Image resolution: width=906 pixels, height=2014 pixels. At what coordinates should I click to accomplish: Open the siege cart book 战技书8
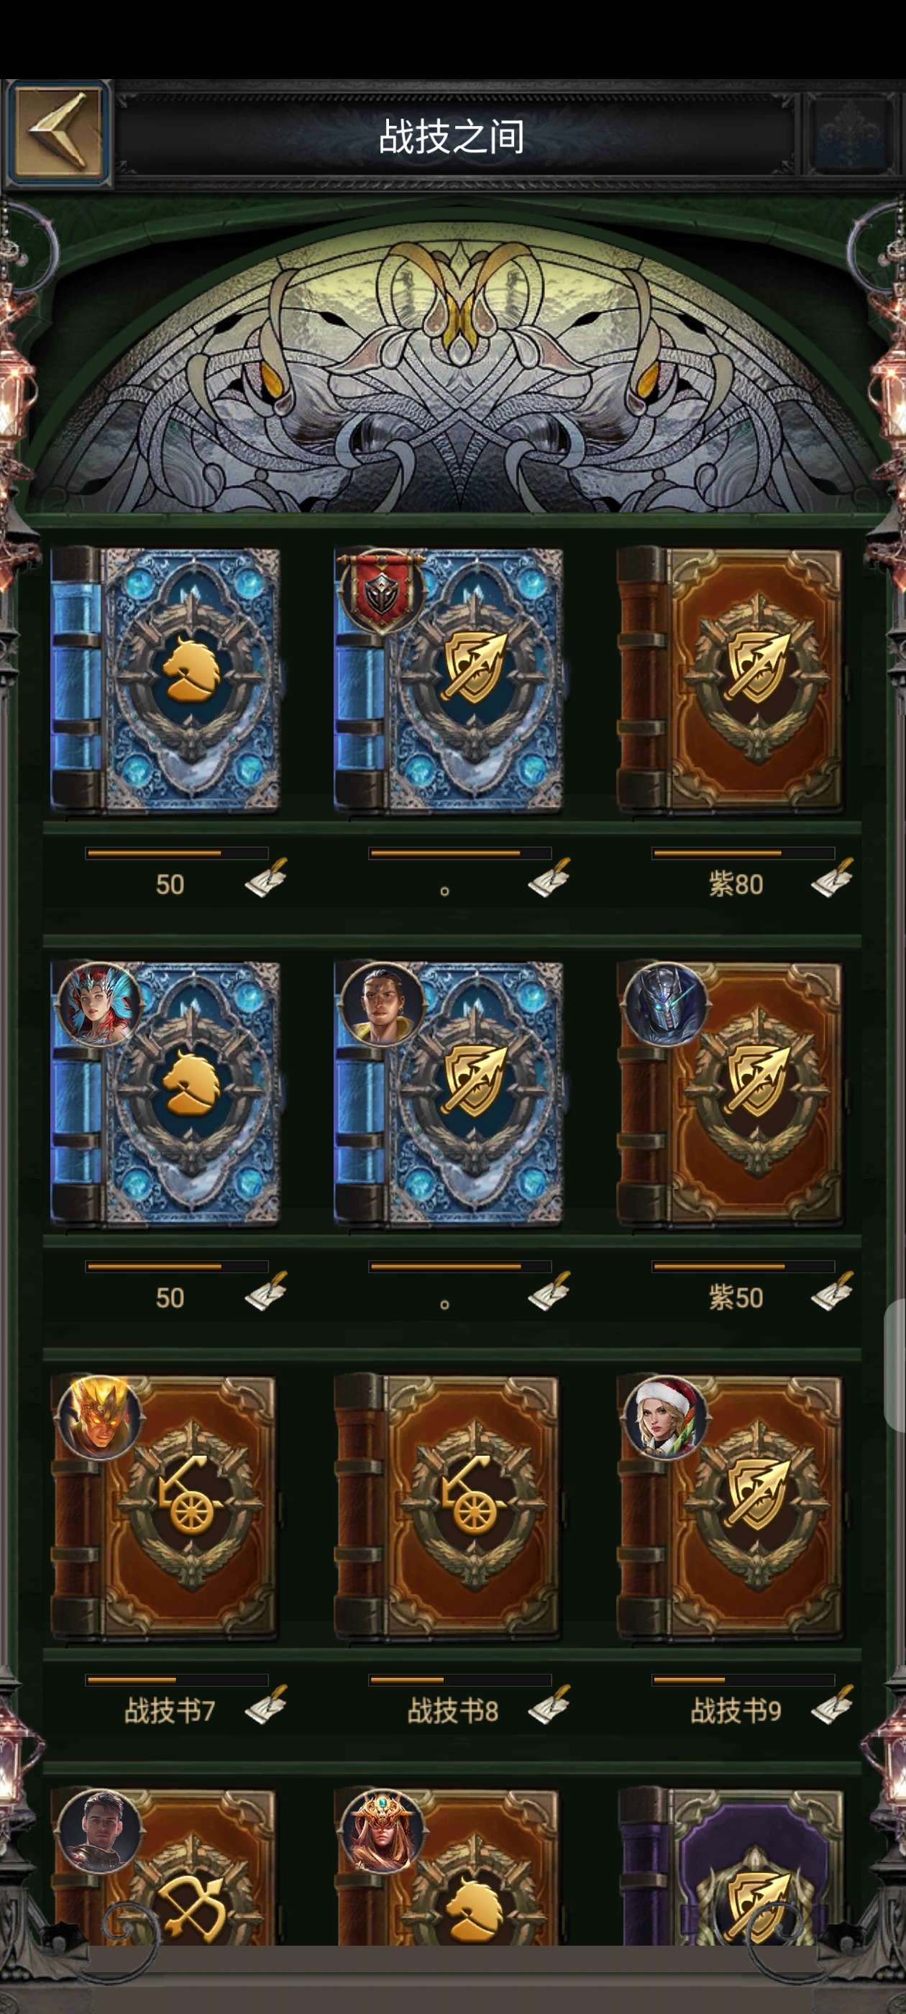point(447,1507)
